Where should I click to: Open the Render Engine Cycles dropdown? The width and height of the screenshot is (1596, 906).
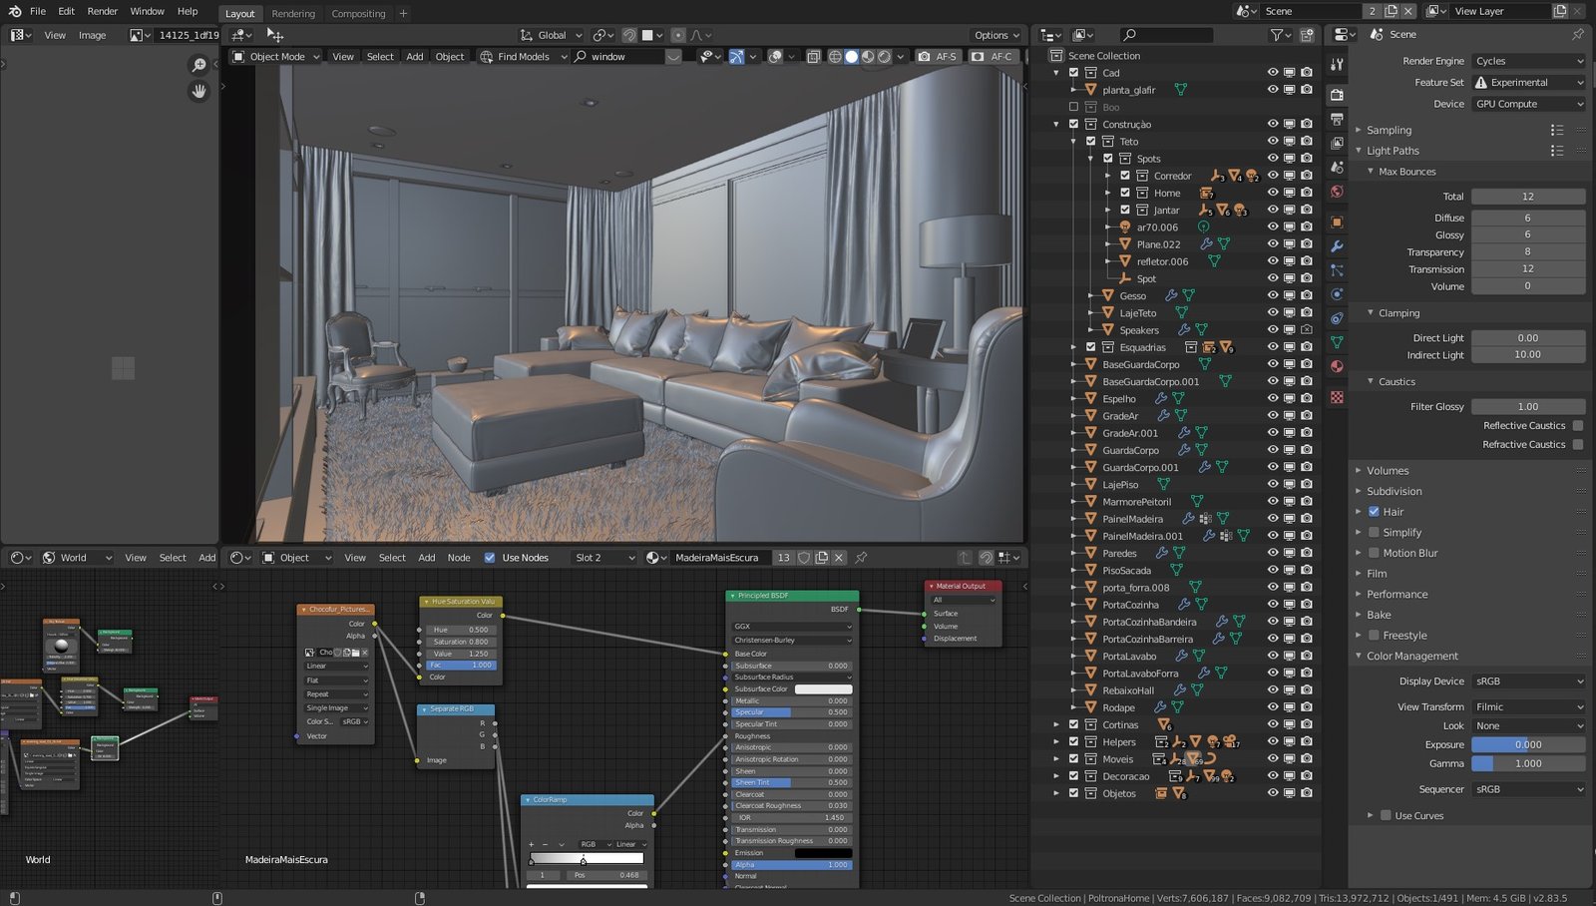pyautogui.click(x=1528, y=61)
